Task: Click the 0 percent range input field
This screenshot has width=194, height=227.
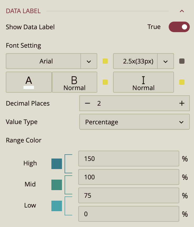Action: pyautogui.click(x=129, y=214)
